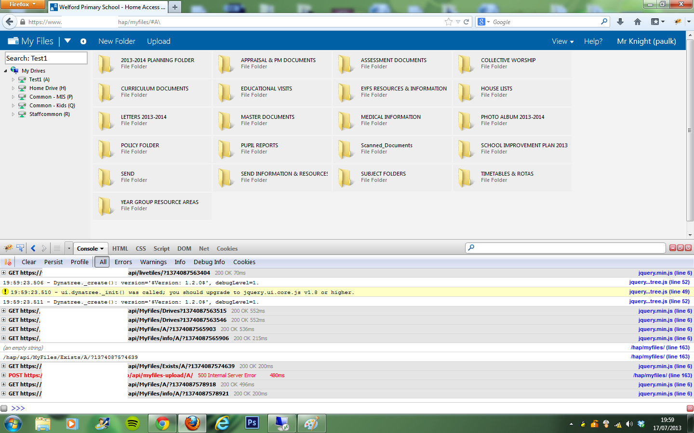The height and width of the screenshot is (433, 694).
Task: Toggle the Warnings console filter
Action: 153,262
